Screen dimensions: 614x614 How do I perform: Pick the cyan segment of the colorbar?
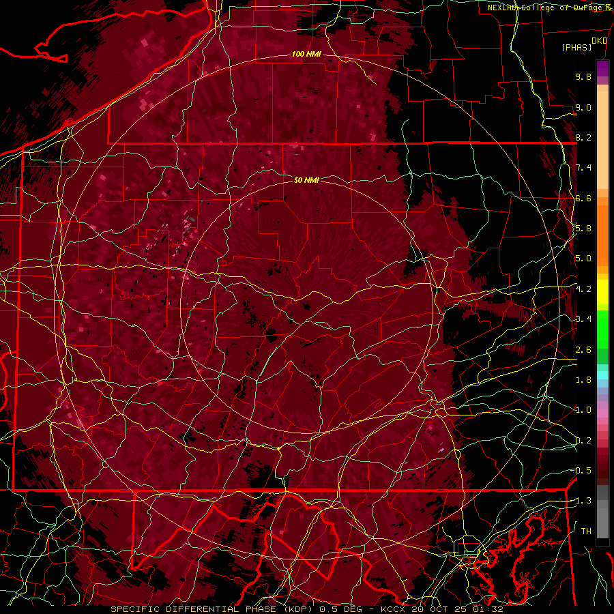coord(602,375)
